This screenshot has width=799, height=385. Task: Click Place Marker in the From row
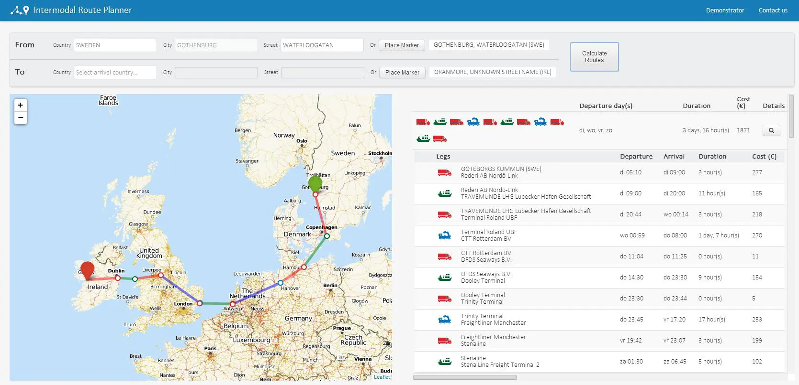click(402, 45)
